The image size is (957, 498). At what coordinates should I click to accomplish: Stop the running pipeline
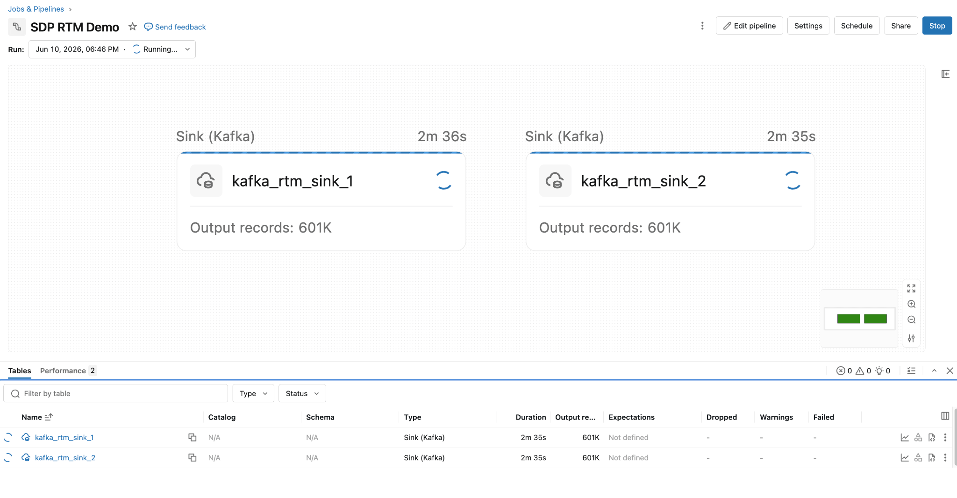tap(937, 26)
